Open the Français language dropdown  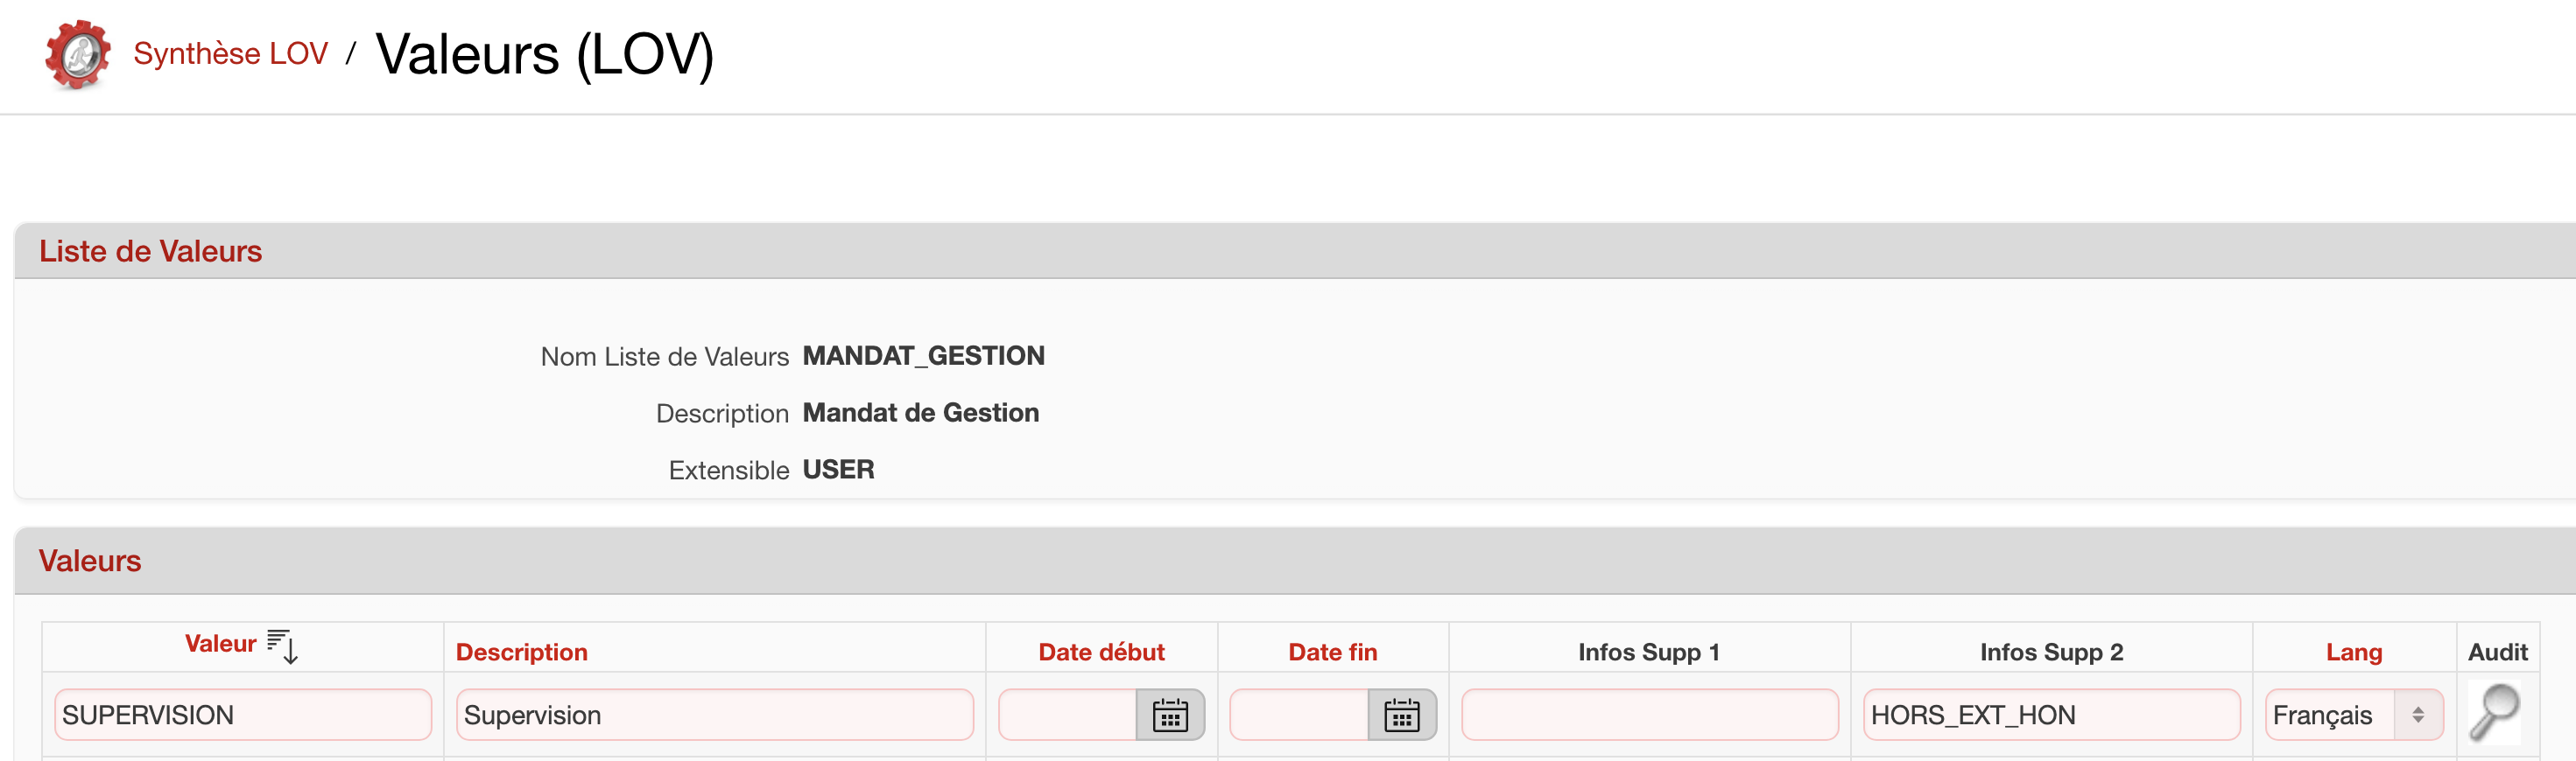[2353, 715]
